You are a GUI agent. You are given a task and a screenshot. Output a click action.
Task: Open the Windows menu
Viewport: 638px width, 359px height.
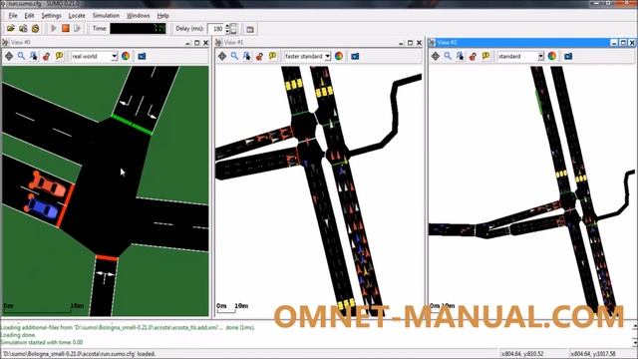click(x=138, y=16)
